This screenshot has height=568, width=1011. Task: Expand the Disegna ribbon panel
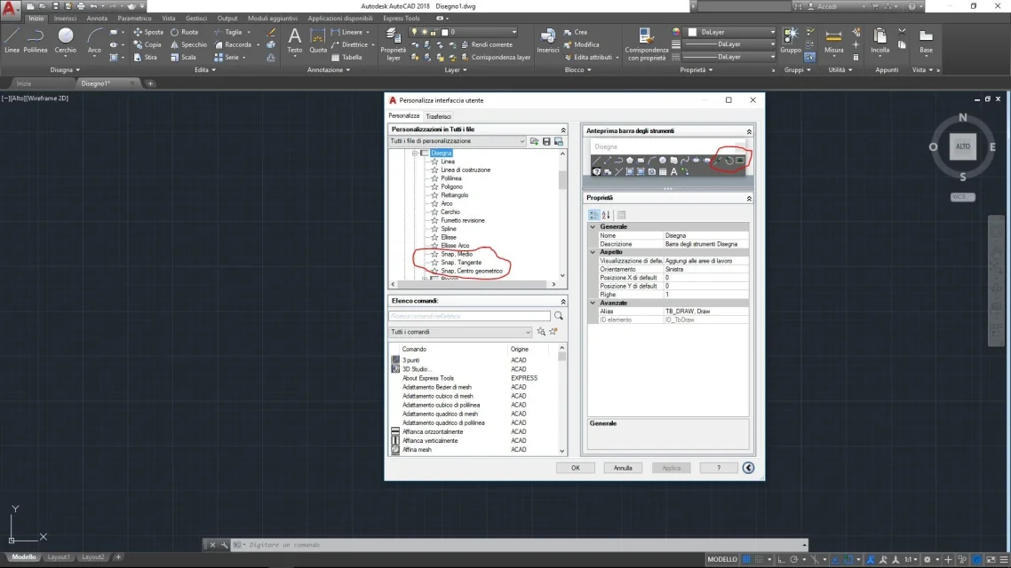click(x=65, y=70)
